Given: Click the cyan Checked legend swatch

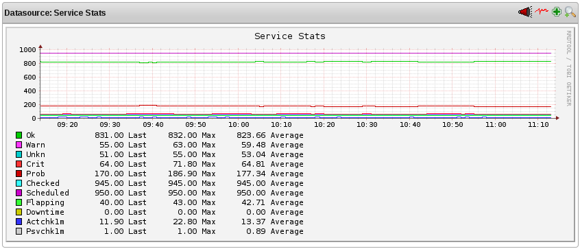Looking at the screenshot, I should point(19,184).
